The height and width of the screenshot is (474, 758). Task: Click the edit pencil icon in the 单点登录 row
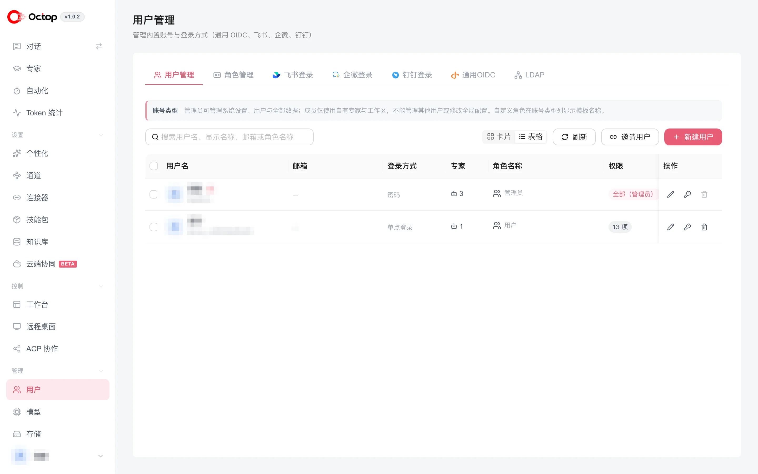coord(670,227)
